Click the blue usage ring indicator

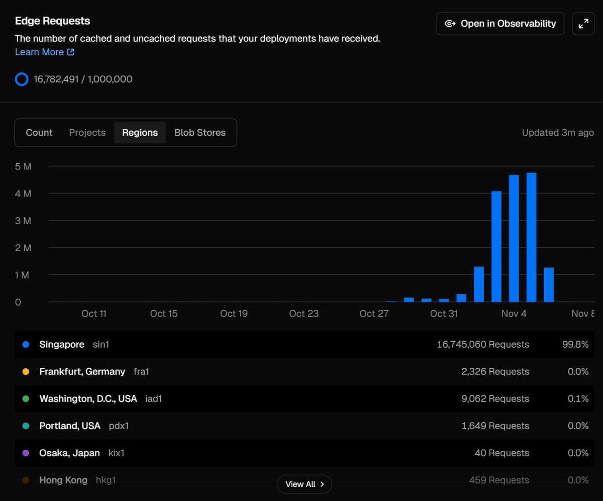(22, 79)
